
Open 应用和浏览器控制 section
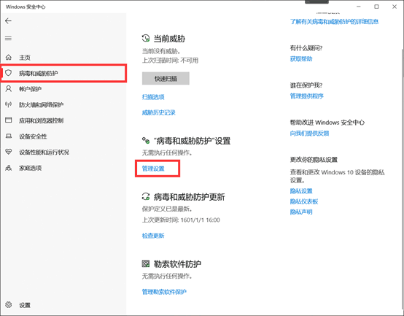42,120
